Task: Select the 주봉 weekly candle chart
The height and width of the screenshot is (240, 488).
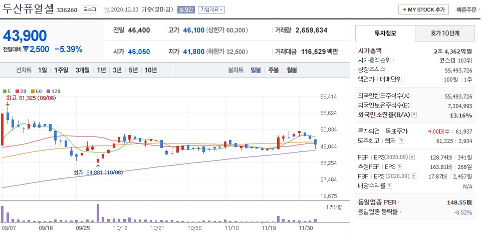Action: coord(274,70)
